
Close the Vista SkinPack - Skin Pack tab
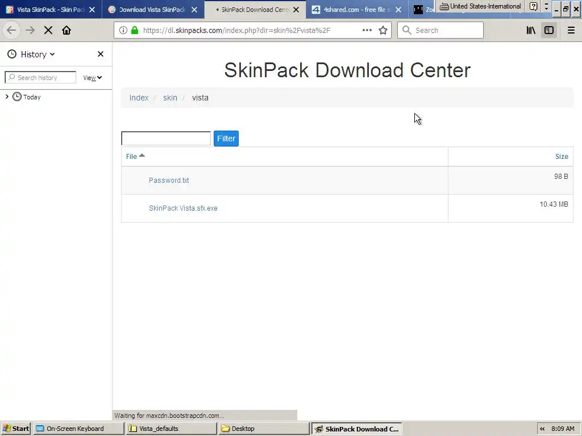[92, 10]
